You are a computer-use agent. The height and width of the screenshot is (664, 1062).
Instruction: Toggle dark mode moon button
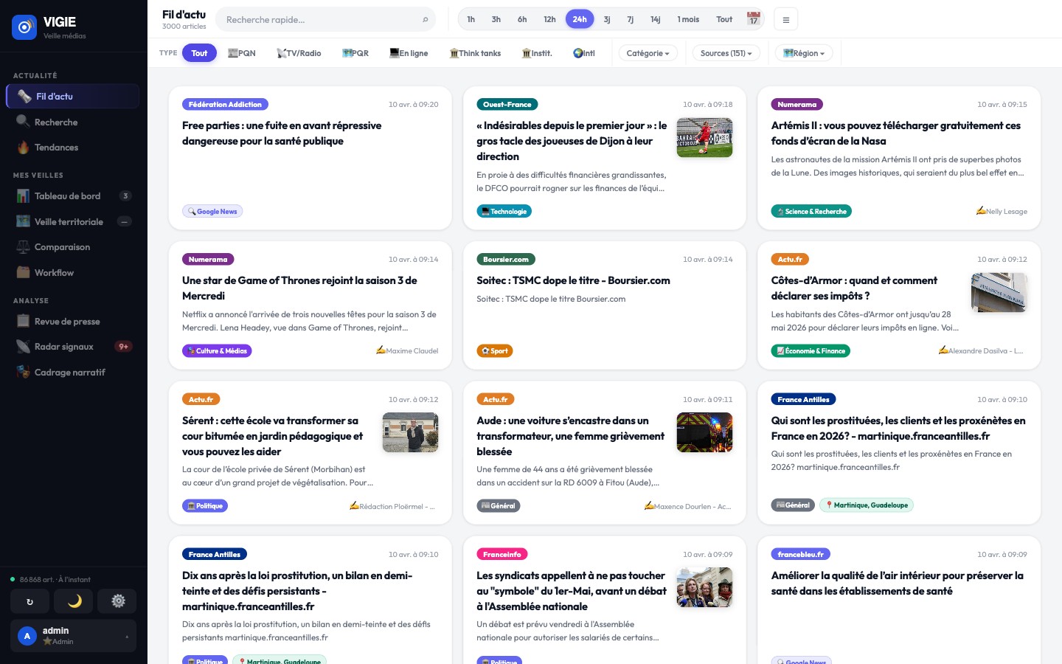click(74, 601)
